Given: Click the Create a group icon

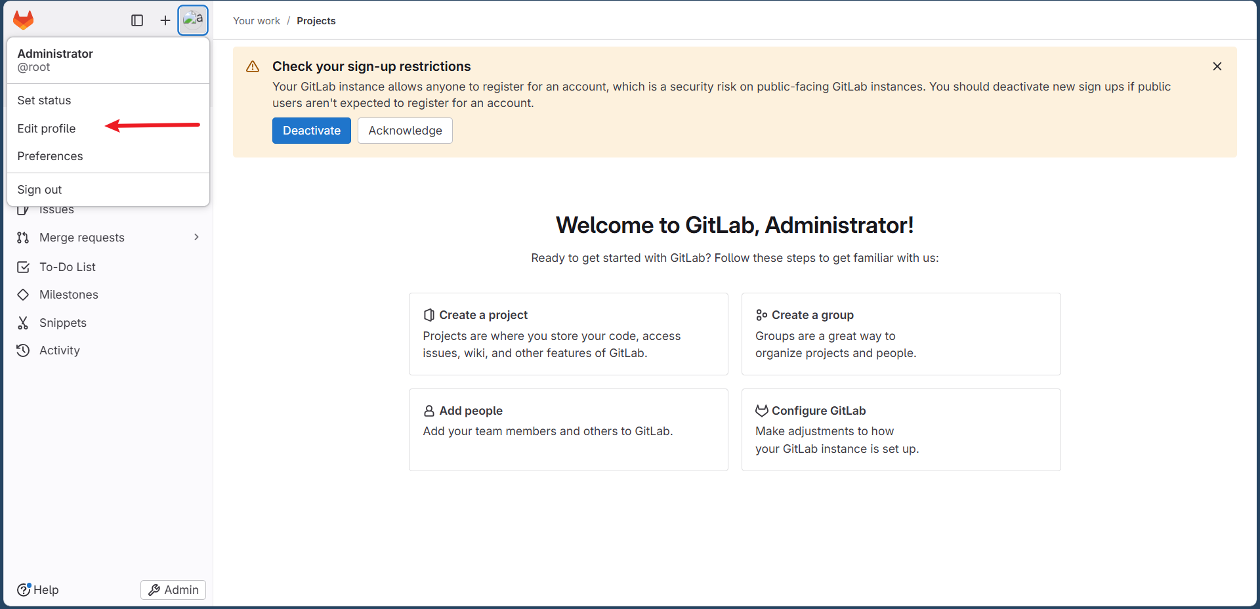Looking at the screenshot, I should pyautogui.click(x=761, y=315).
